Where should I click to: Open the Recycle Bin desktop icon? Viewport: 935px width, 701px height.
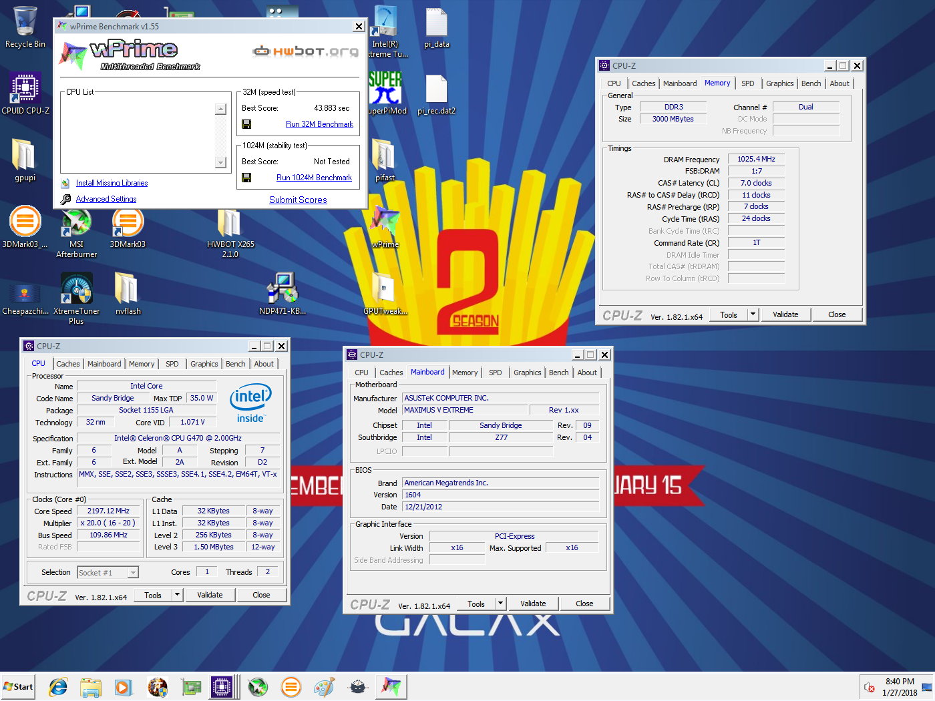(x=25, y=27)
